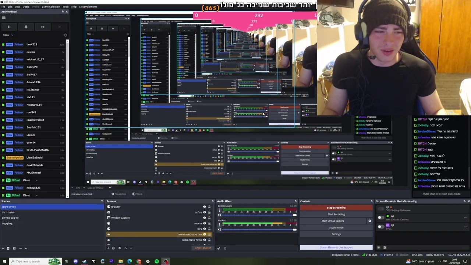The image size is (471, 265).
Task: Open the Activity feed hamburger menu
Action: [x=3, y=18]
